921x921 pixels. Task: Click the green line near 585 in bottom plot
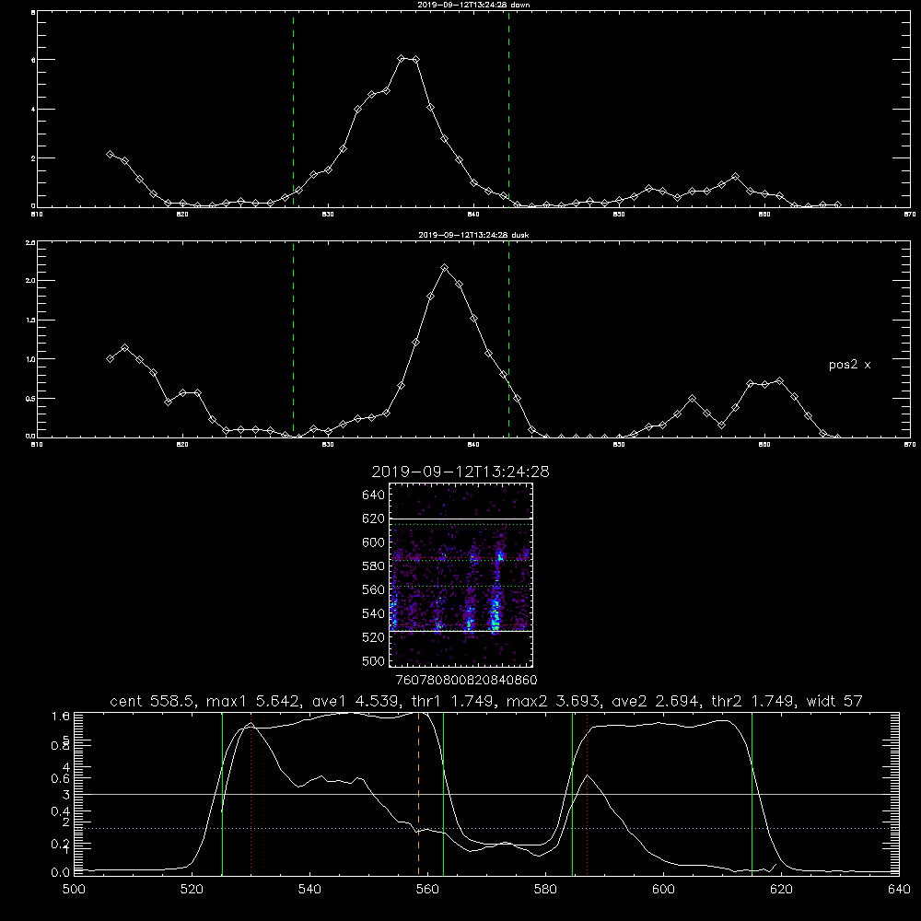(572, 793)
